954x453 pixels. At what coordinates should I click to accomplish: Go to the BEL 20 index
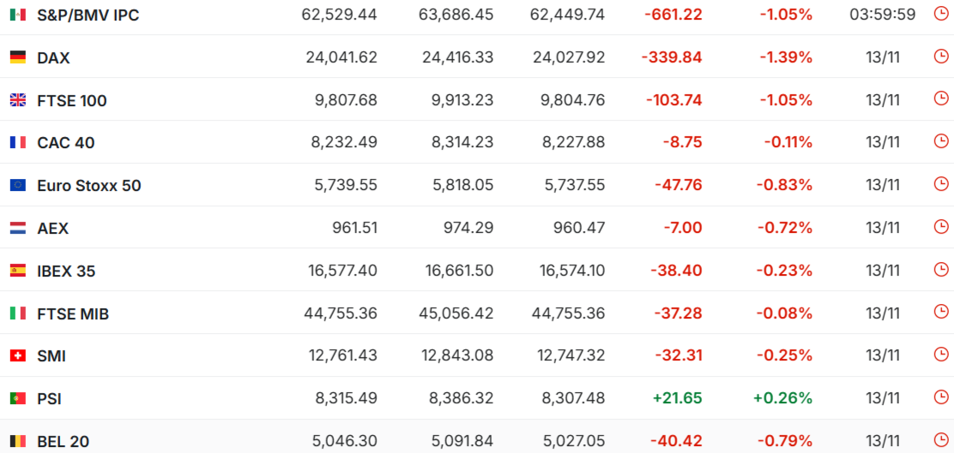coord(63,442)
